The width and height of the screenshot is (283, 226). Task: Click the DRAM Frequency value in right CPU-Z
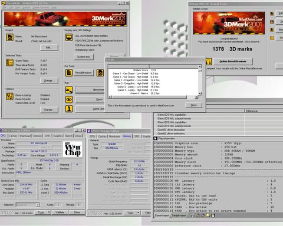[x=139, y=161]
